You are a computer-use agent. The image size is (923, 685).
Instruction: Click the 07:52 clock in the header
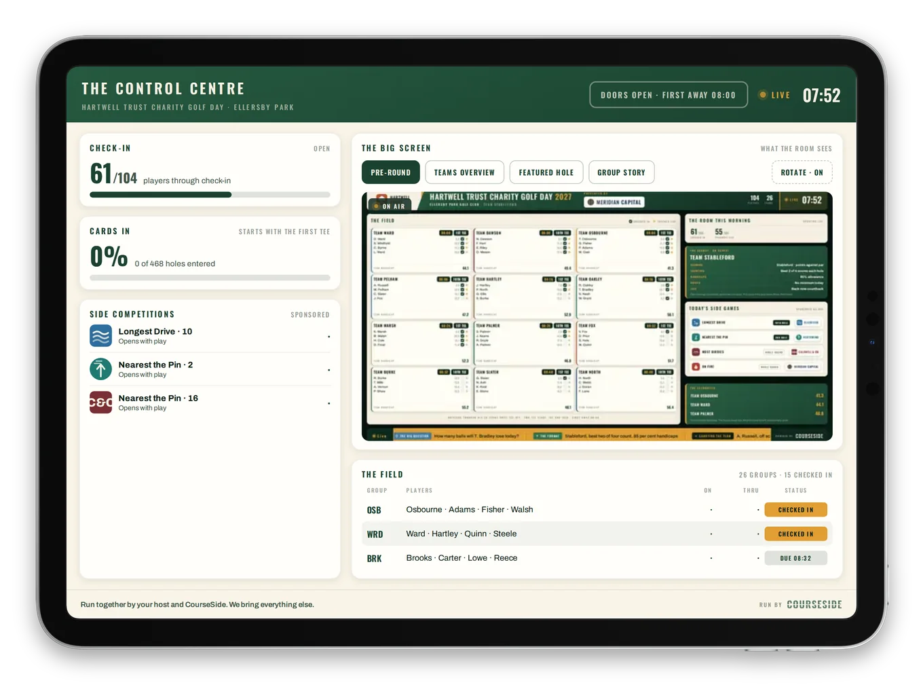click(x=821, y=96)
